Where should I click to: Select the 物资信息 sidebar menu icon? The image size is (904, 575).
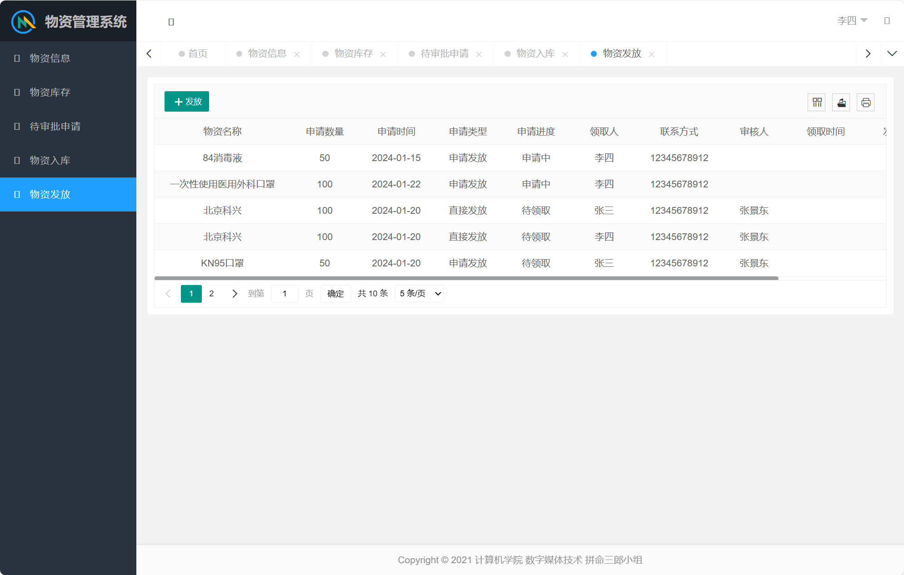click(17, 58)
